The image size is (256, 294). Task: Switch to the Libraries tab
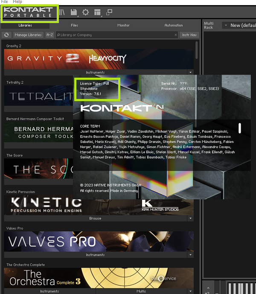25,25
